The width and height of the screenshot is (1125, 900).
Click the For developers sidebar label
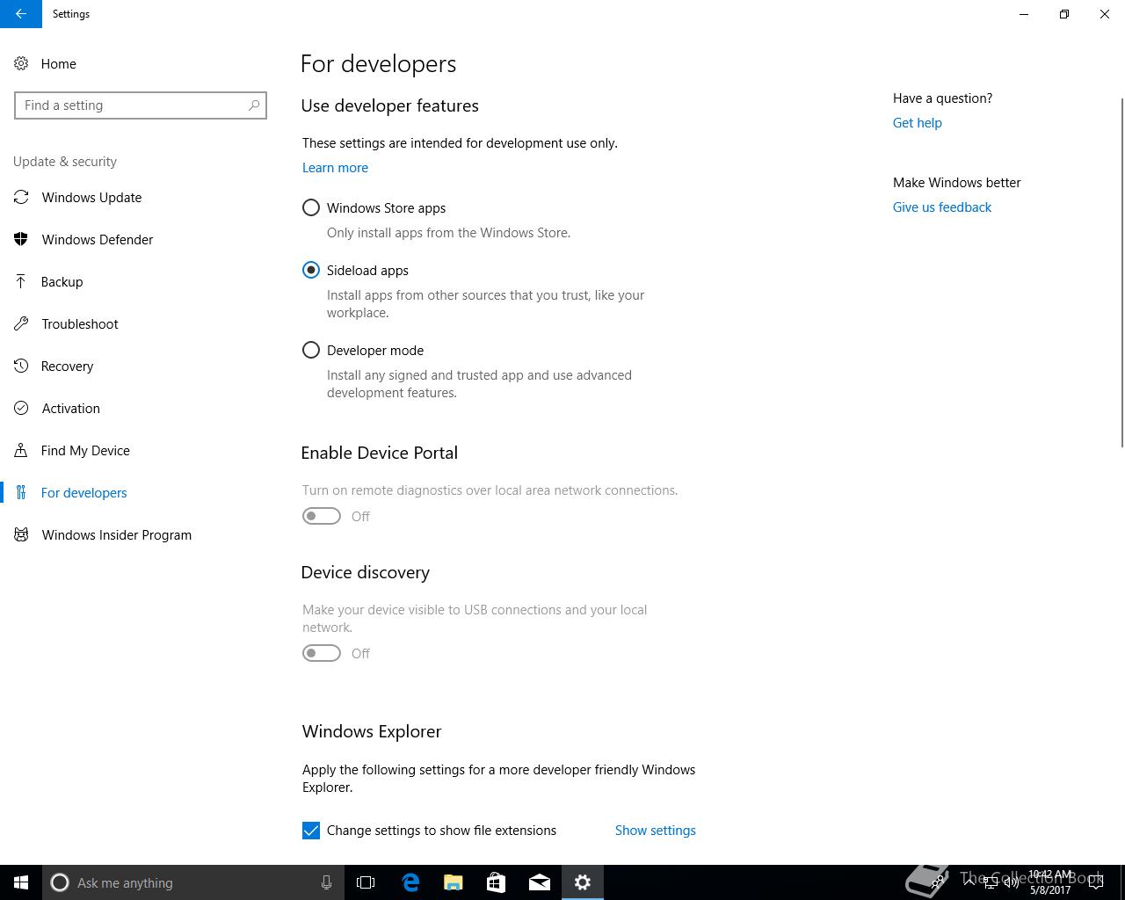tap(84, 492)
